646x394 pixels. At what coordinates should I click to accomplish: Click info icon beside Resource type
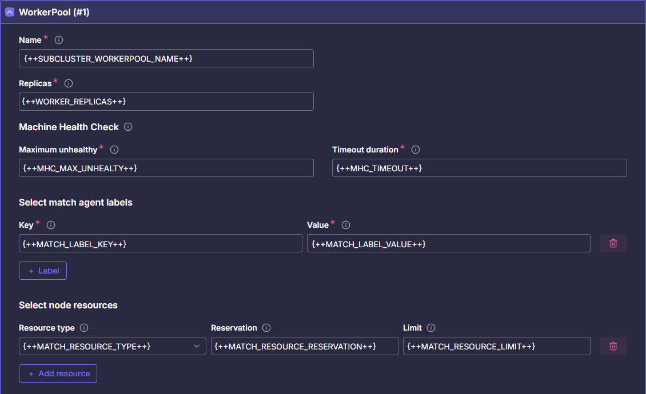point(84,328)
